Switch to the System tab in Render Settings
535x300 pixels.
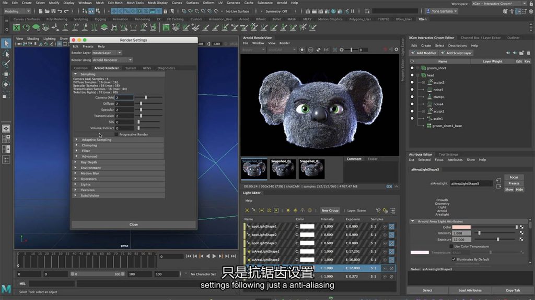[x=131, y=68]
